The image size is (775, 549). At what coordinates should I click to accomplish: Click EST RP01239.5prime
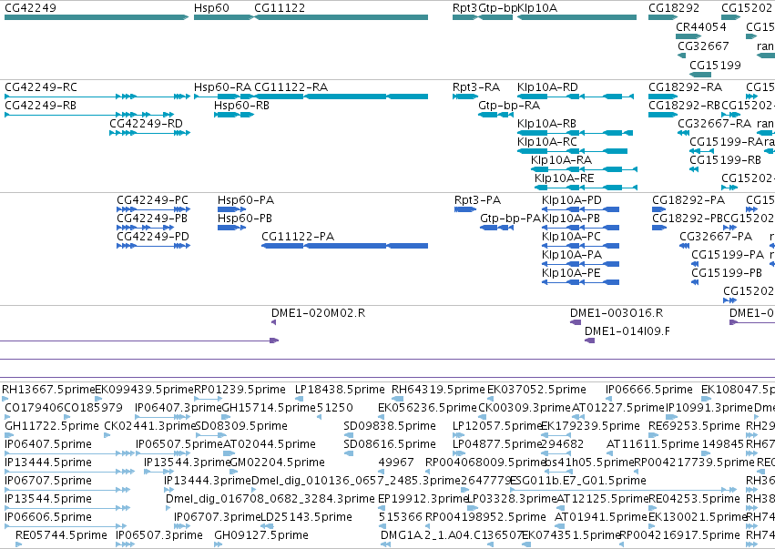coord(208,400)
